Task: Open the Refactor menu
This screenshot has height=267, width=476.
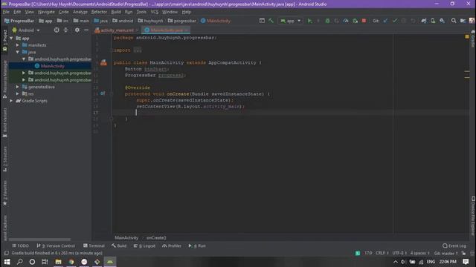Action: point(99,12)
